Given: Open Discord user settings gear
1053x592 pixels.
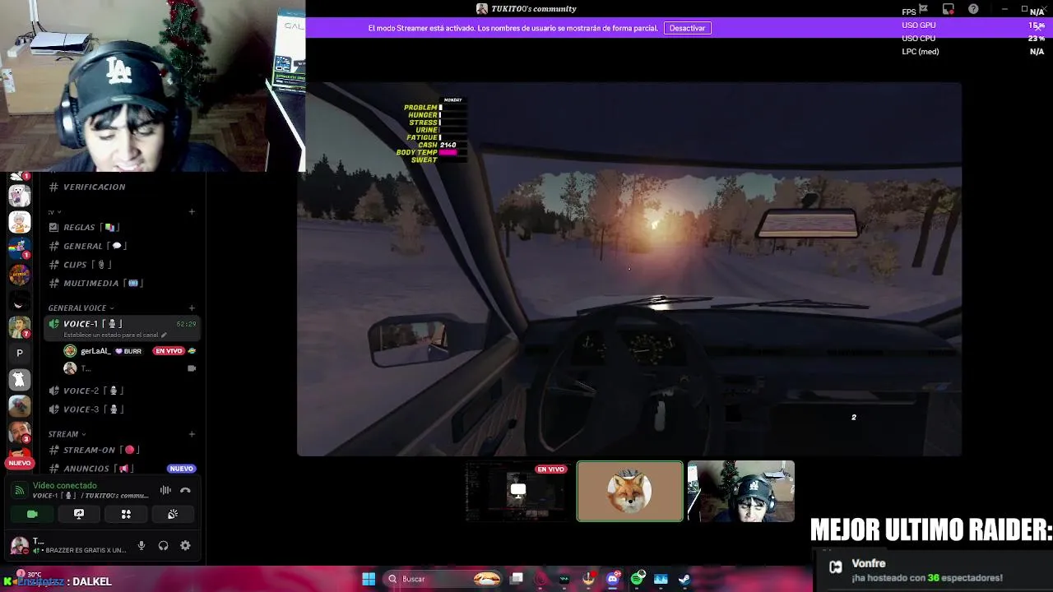Looking at the screenshot, I should pos(185,545).
